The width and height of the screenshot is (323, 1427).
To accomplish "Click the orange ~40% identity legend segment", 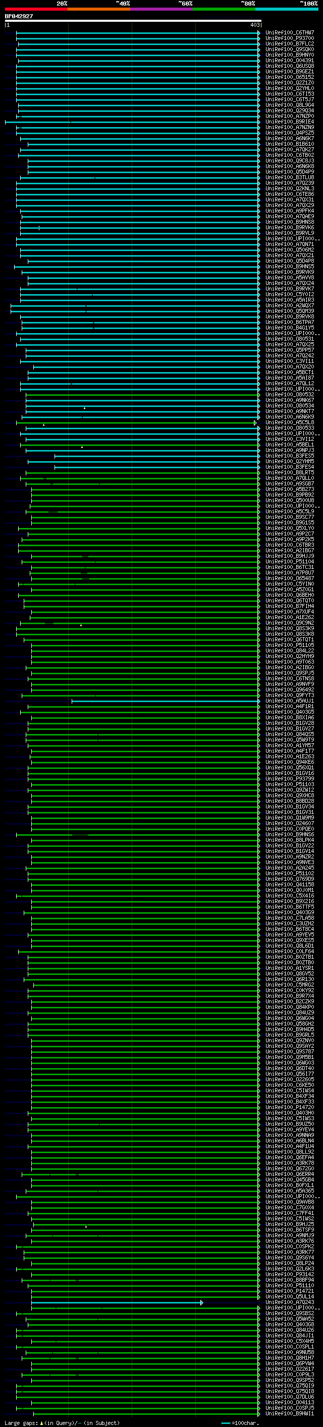I will coord(99,9).
